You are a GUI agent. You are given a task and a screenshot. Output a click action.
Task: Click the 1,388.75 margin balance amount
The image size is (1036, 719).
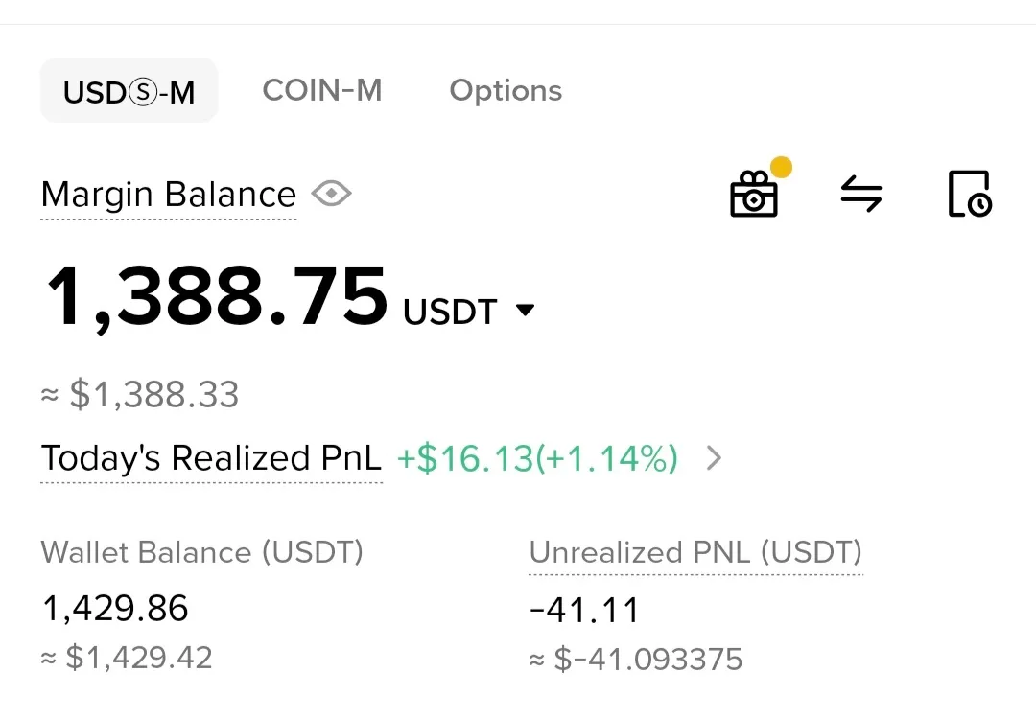pyautogui.click(x=216, y=297)
